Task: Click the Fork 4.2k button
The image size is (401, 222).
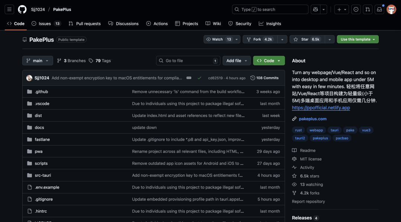Action: (x=260, y=39)
